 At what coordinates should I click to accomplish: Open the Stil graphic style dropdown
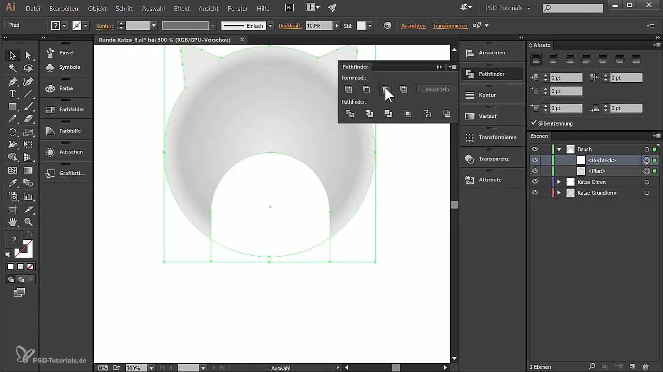pyautogui.click(x=370, y=26)
